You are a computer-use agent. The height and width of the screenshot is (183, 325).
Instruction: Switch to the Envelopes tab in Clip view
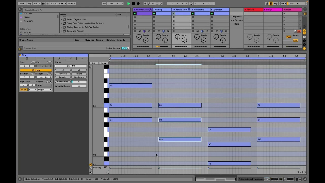(71, 58)
